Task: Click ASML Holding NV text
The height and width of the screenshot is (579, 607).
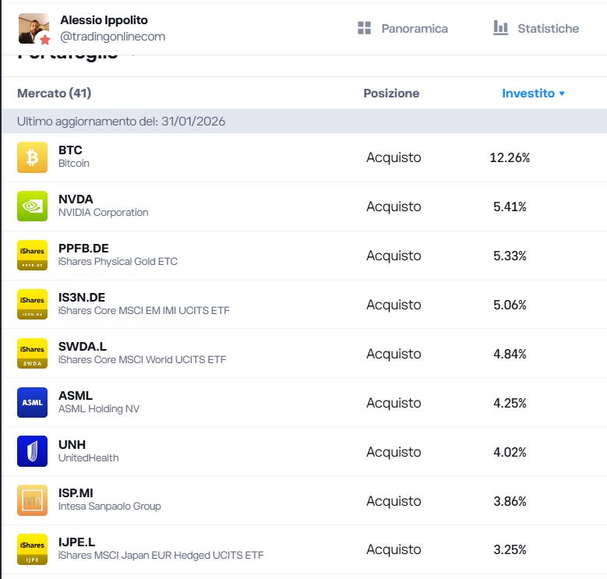Action: click(x=99, y=408)
